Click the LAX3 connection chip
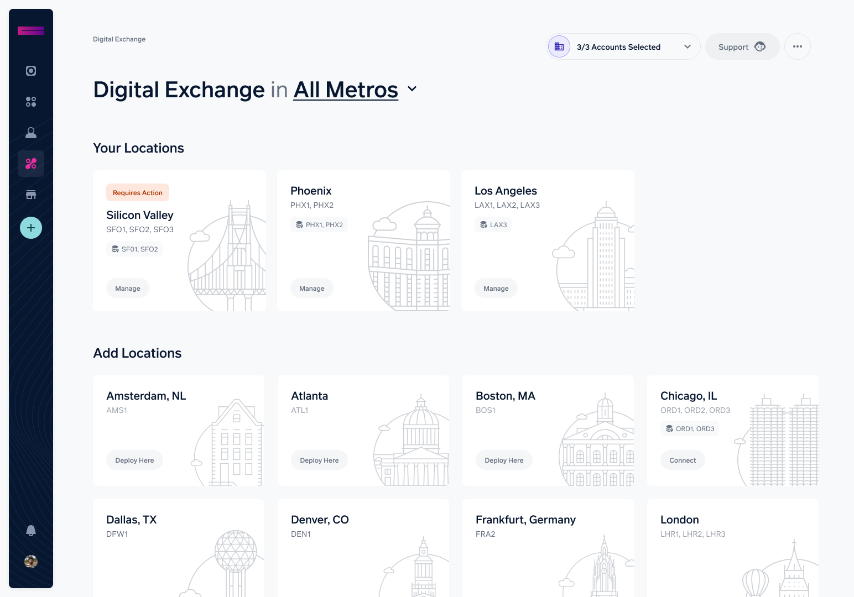This screenshot has height=597, width=854. [493, 224]
